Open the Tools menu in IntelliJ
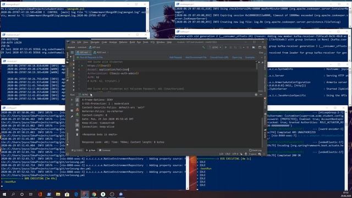Screen dimensions: 352x198 tap(145, 42)
